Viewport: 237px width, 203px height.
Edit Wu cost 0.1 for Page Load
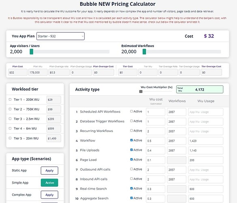[x=156, y=160]
